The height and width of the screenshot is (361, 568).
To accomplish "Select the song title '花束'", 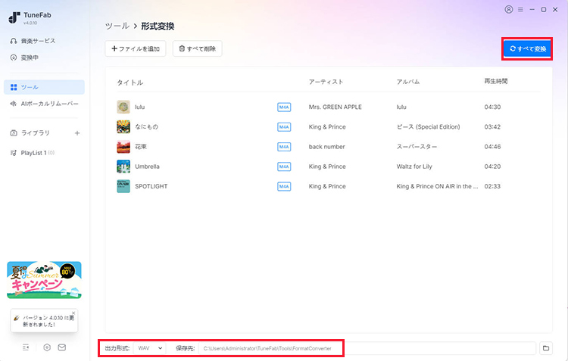I will [141, 147].
